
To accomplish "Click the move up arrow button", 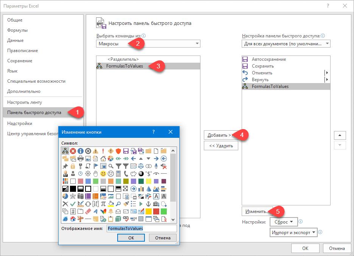I will pos(340,135).
